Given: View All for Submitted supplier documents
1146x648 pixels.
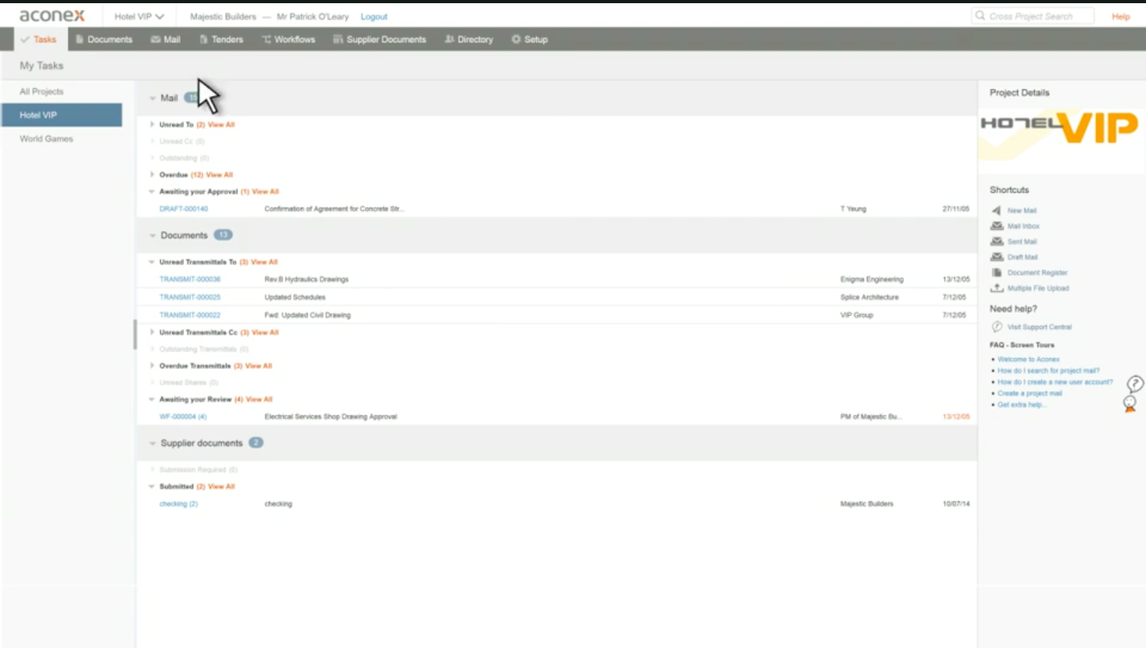Looking at the screenshot, I should 221,486.
